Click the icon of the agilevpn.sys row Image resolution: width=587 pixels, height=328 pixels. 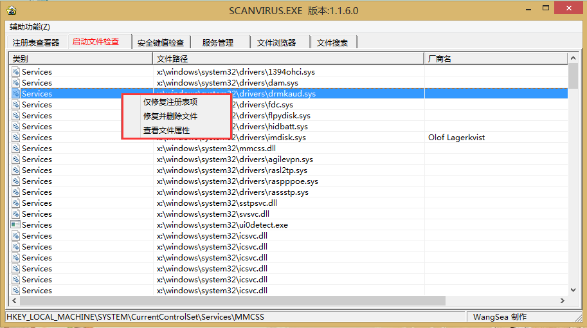(15, 159)
